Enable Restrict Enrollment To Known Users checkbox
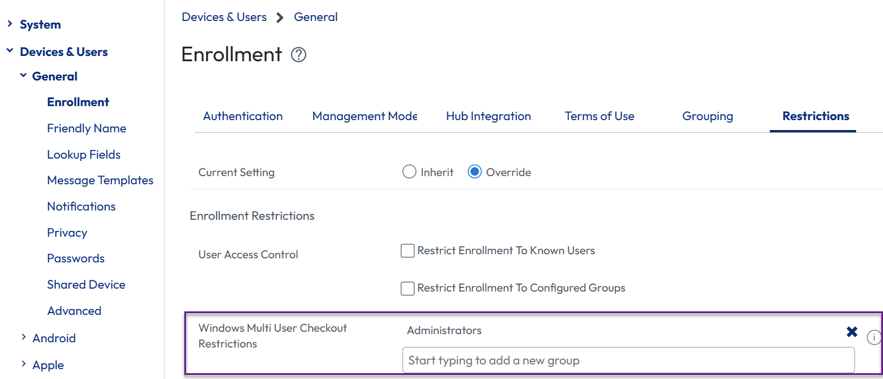883x379 pixels. (x=407, y=251)
